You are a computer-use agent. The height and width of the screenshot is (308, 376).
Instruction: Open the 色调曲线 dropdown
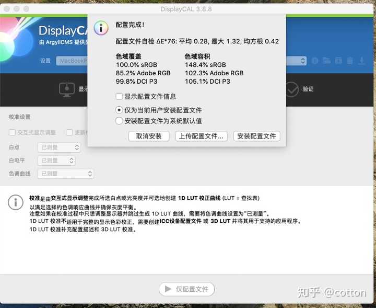tap(65, 174)
